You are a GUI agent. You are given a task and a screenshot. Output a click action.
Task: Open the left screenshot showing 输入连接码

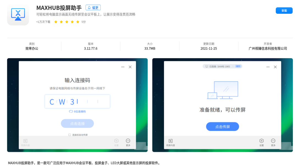pos(77,105)
